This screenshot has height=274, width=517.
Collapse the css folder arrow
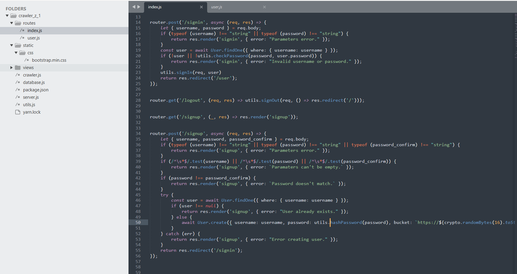coord(16,53)
